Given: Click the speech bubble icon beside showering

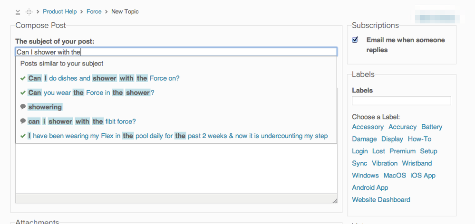Looking at the screenshot, I should (23, 107).
